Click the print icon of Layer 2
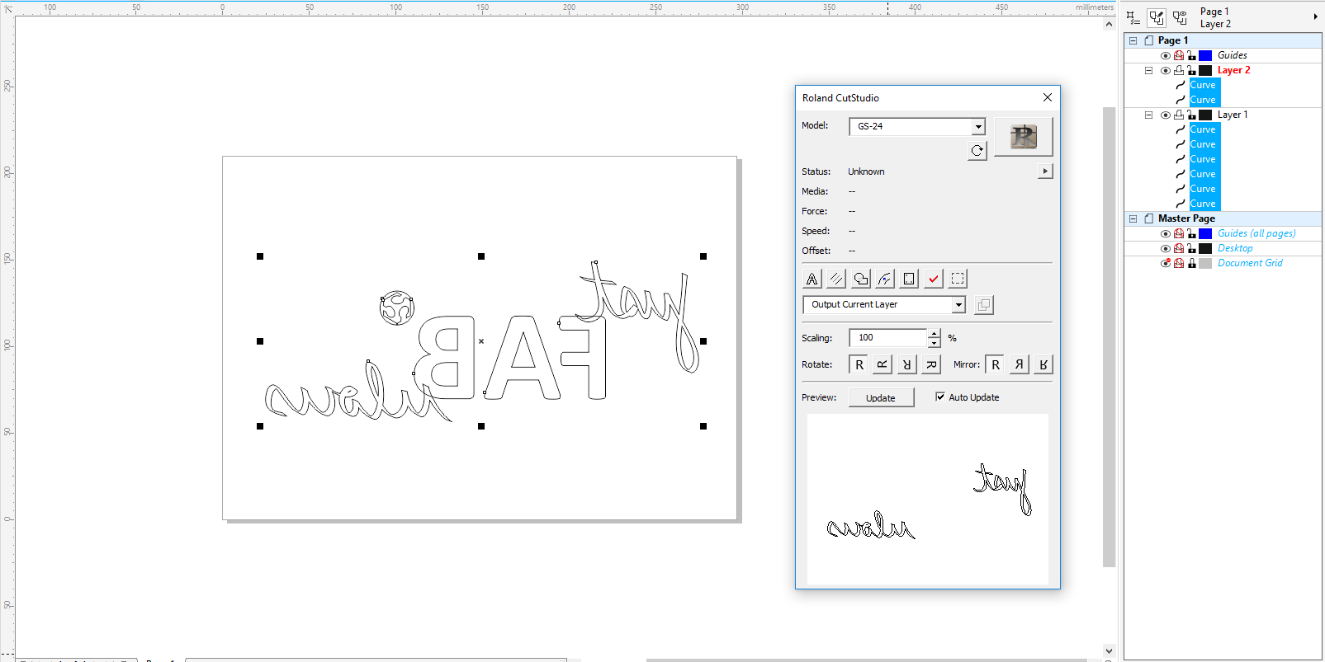 click(1179, 70)
